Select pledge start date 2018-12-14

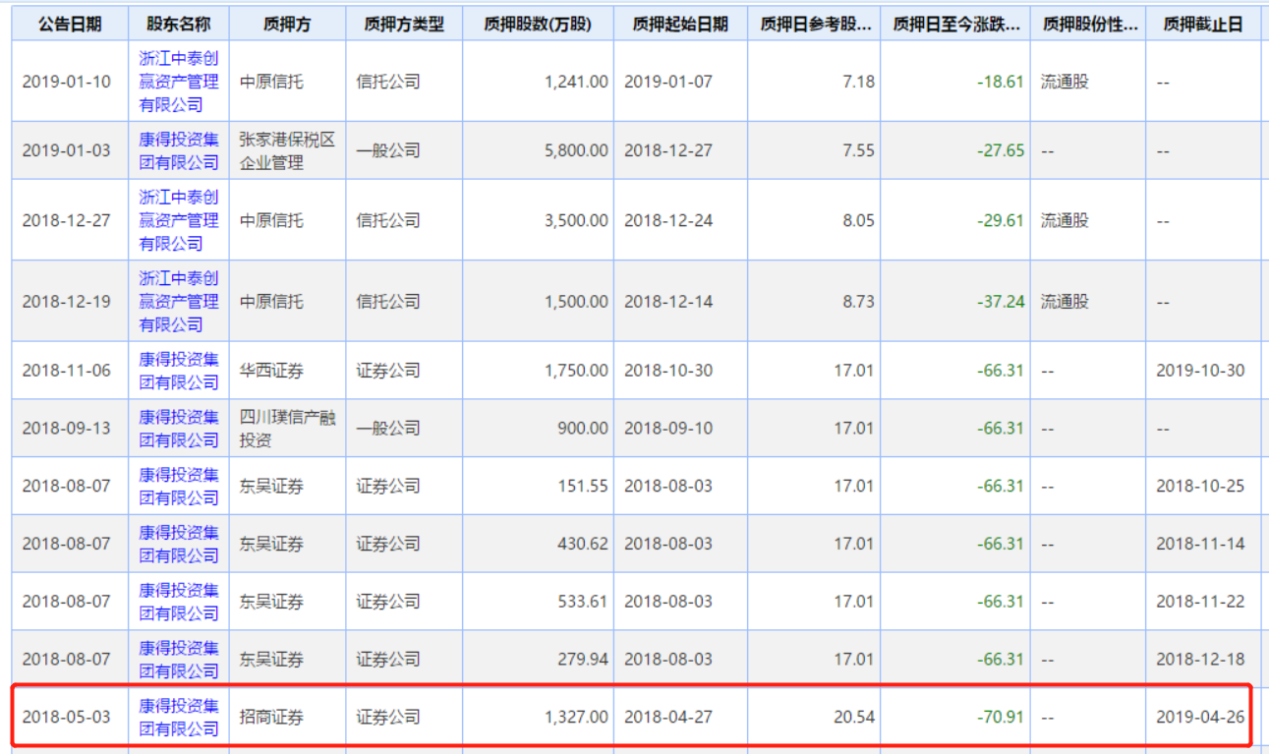tap(668, 301)
